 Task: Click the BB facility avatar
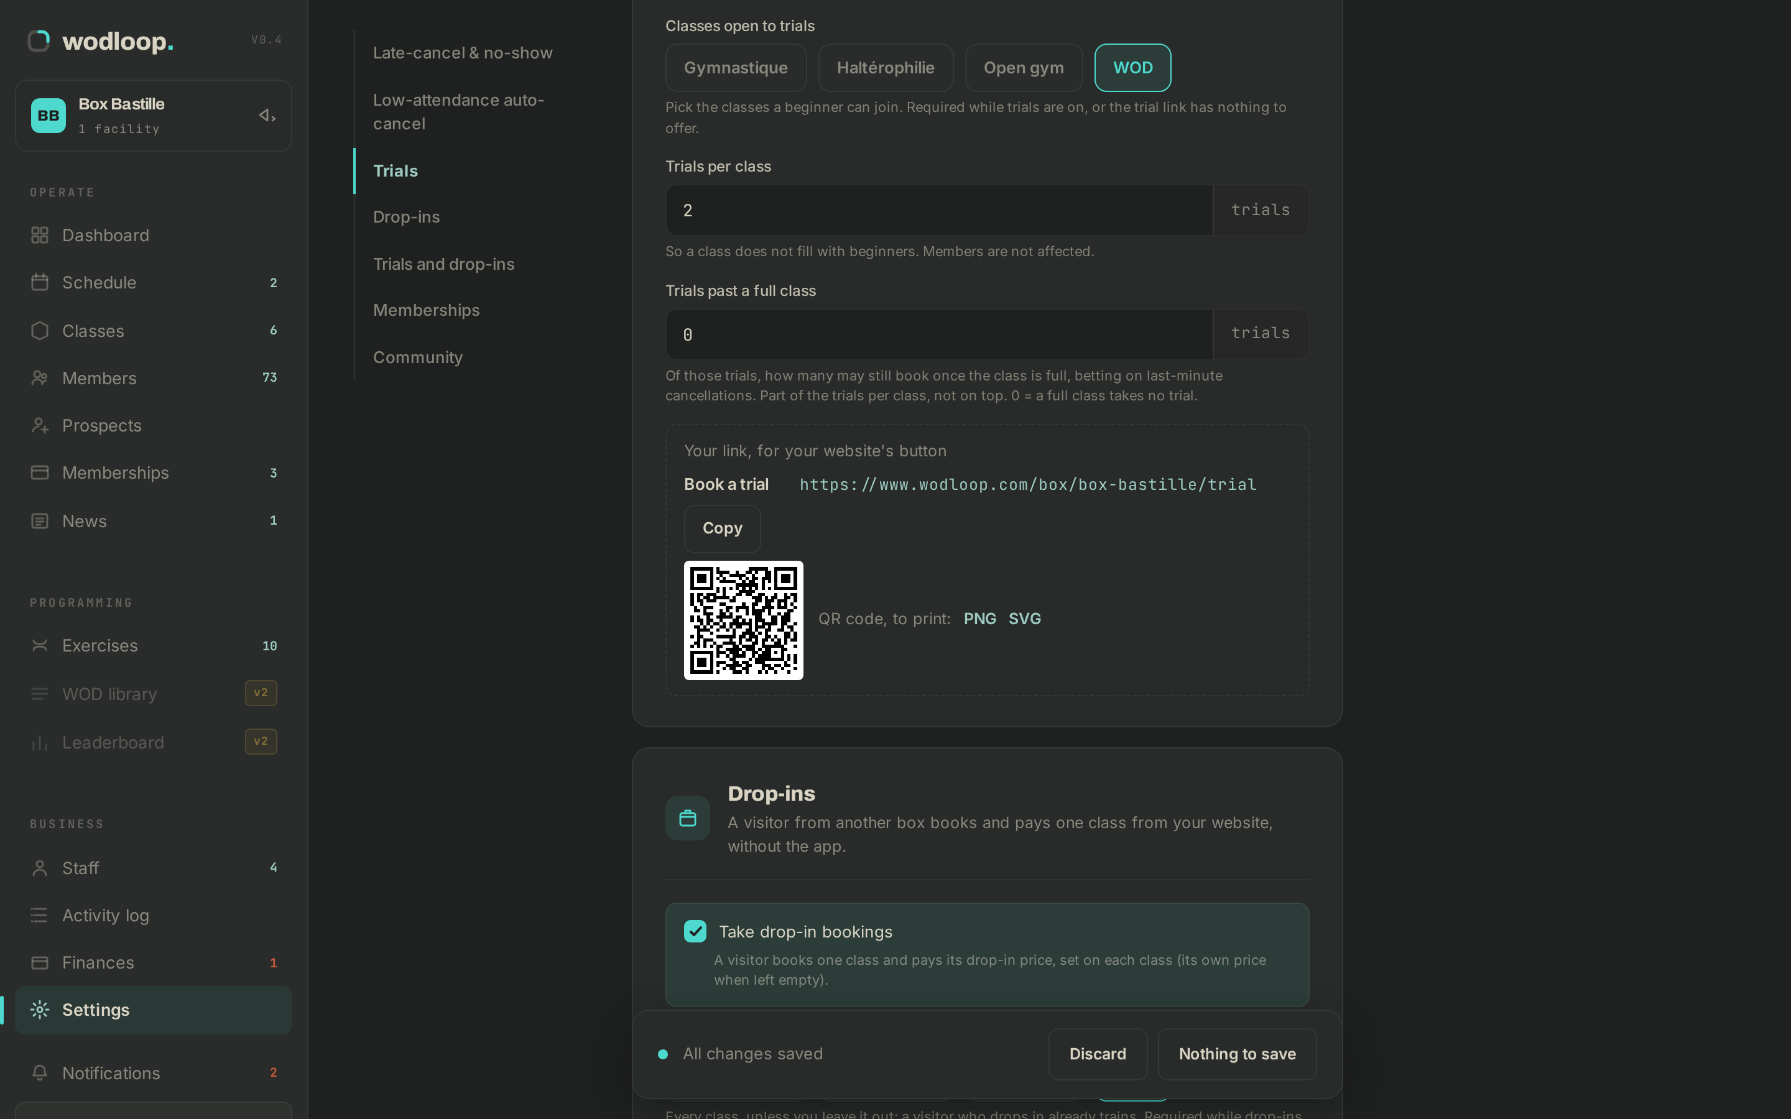[x=48, y=116]
